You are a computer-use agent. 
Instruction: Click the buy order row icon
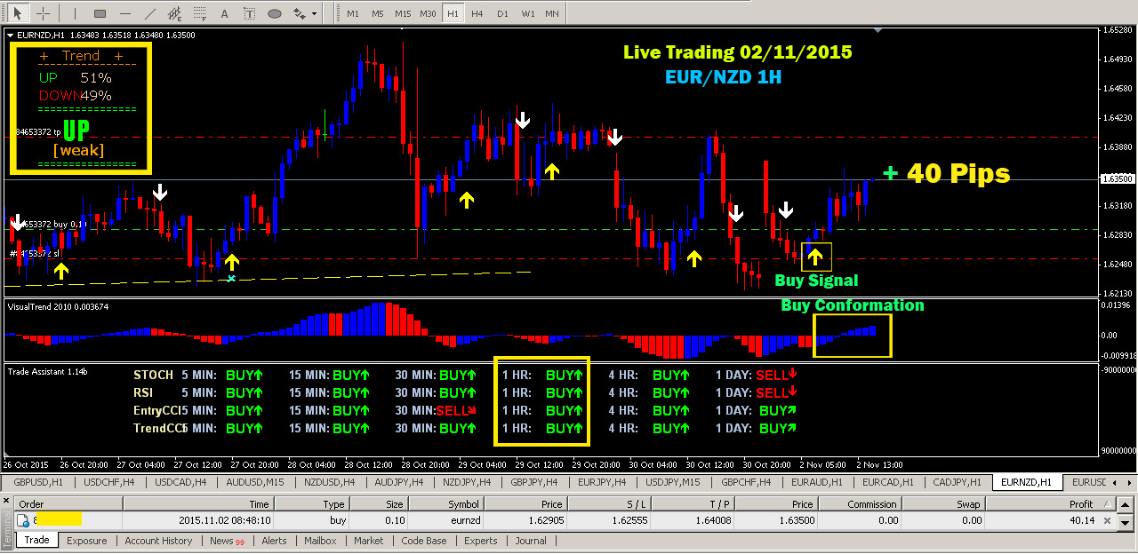pyautogui.click(x=23, y=520)
